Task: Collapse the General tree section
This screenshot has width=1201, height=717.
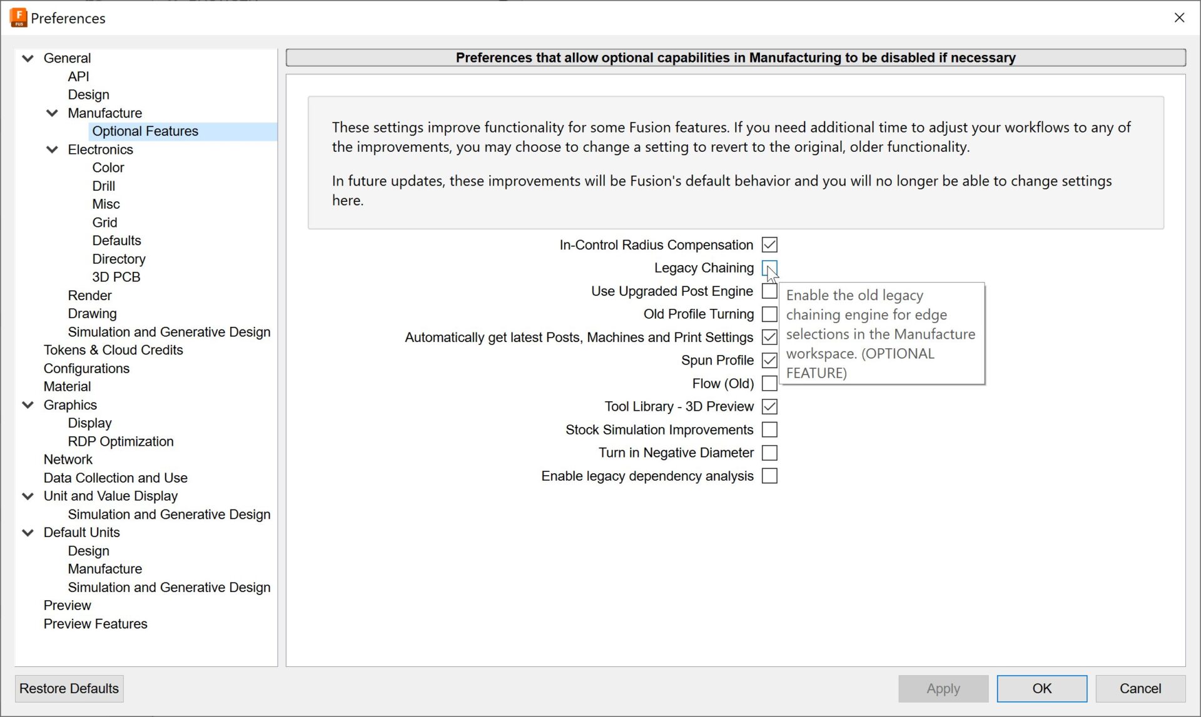Action: tap(28, 58)
